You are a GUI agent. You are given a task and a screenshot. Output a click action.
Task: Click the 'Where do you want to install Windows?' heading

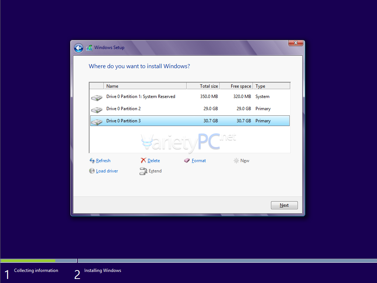pos(139,66)
